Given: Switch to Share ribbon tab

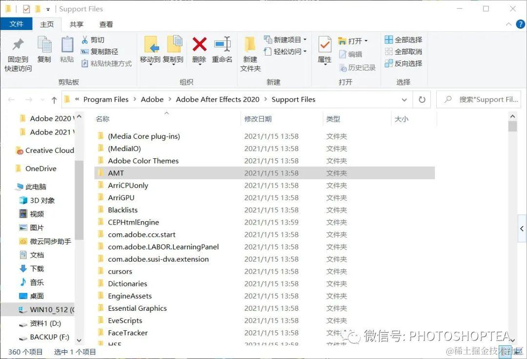Looking at the screenshot, I should [76, 24].
